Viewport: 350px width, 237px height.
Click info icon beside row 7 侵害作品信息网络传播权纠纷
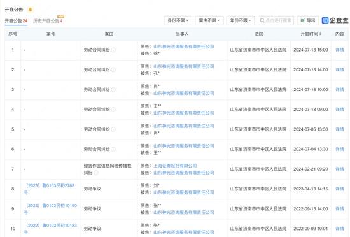(x=96, y=173)
